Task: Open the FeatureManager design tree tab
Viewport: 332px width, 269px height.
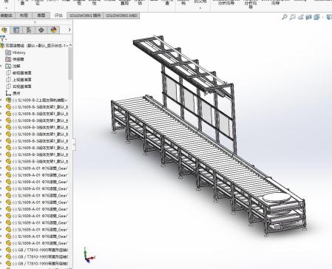Action: click(x=4, y=30)
